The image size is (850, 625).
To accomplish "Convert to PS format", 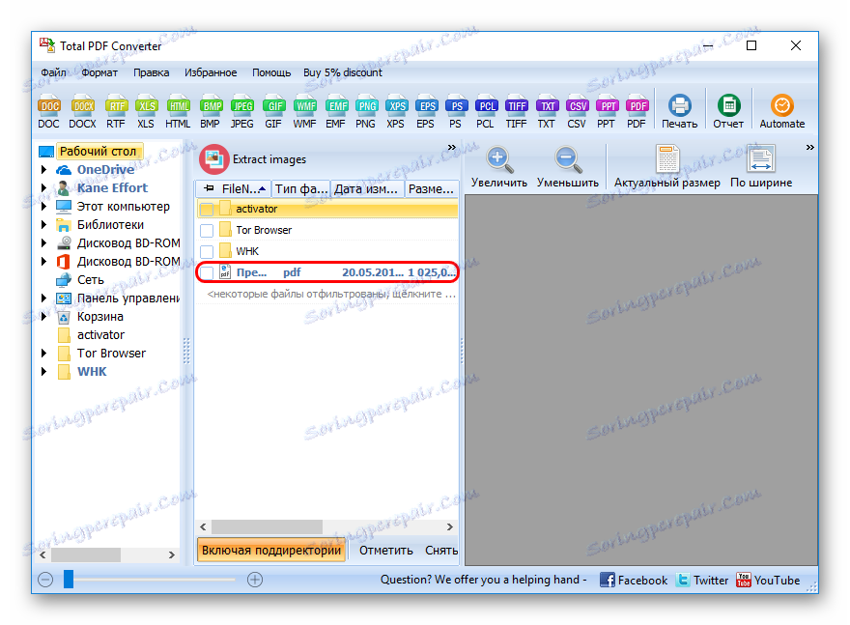I will coord(456,112).
